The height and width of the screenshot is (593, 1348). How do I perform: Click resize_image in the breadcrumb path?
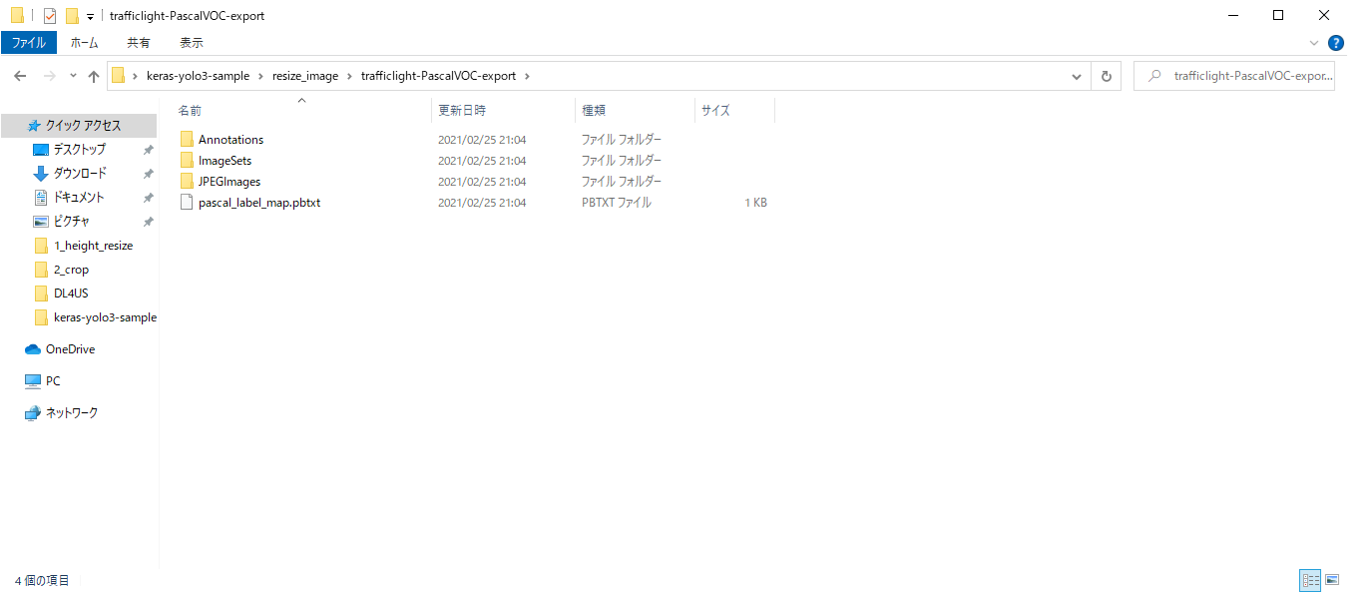coord(305,77)
